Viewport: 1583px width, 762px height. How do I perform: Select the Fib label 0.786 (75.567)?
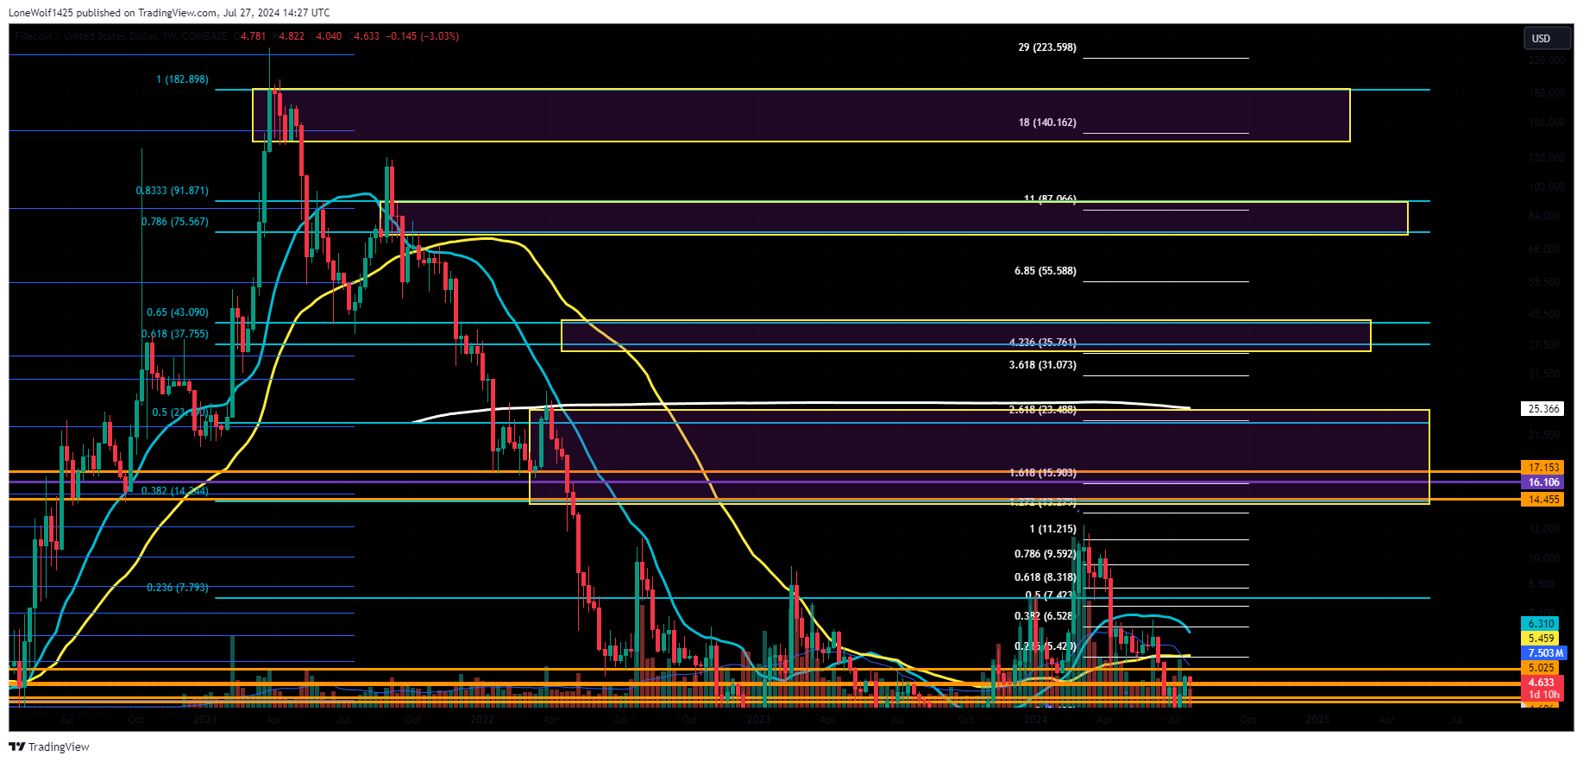[x=175, y=222]
